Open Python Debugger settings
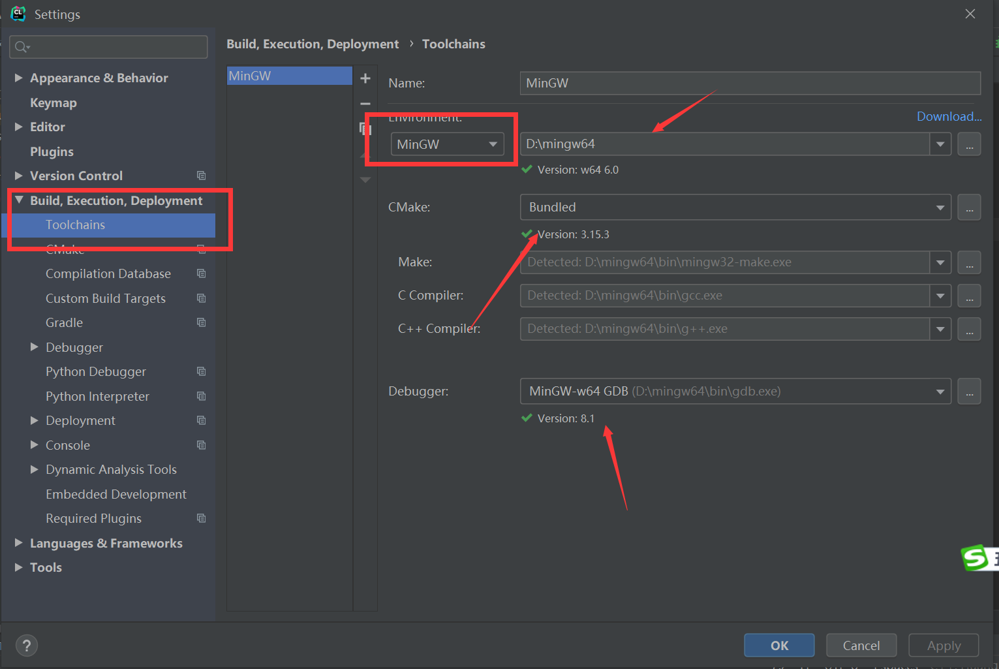 pos(96,371)
